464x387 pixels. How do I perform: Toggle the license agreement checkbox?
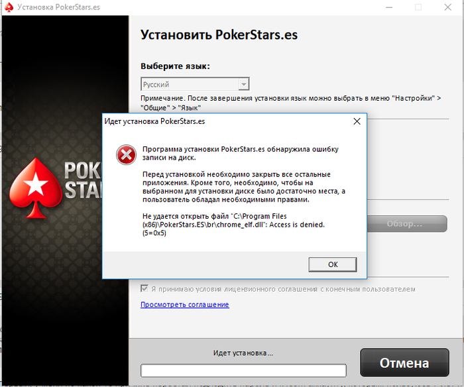(145, 288)
